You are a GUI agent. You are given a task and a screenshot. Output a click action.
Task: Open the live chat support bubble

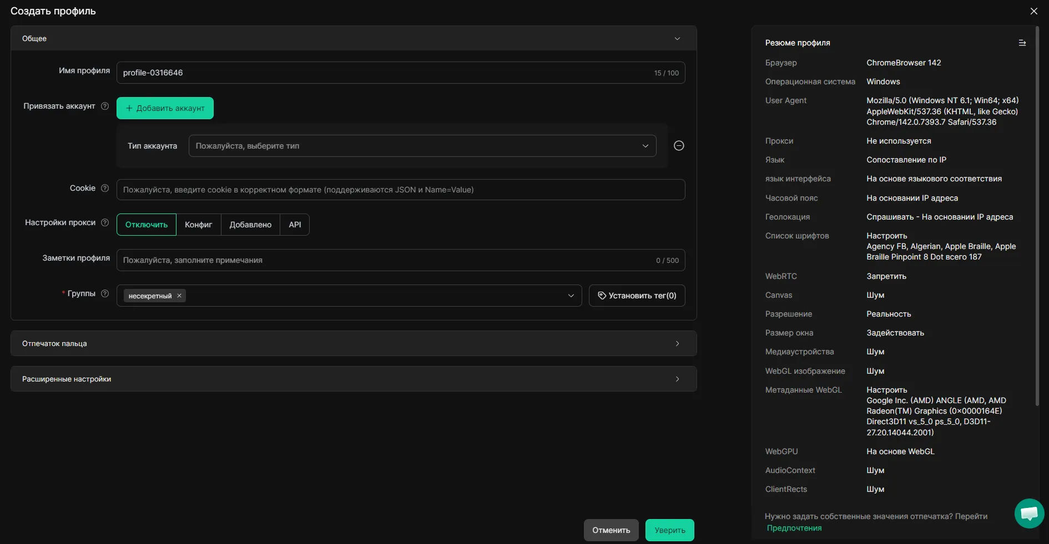click(x=1028, y=513)
